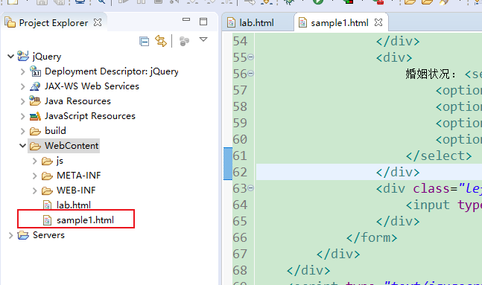Viewport: 482px width, 285px height.
Task: Click the Java Resources icon
Action: pyautogui.click(x=35, y=100)
